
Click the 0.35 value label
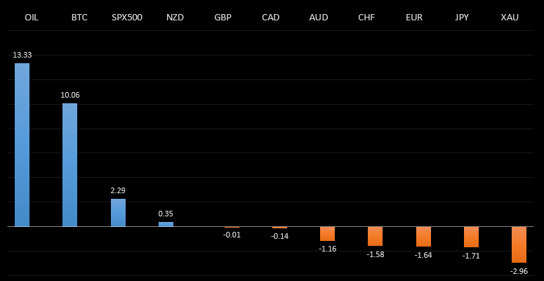pos(166,214)
